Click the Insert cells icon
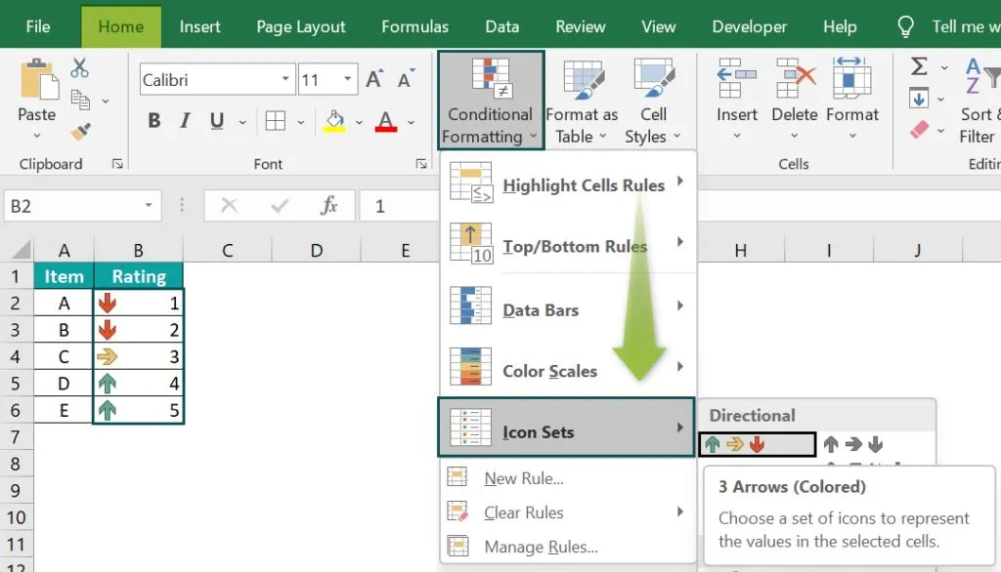The width and height of the screenshot is (1001, 572). (x=736, y=77)
